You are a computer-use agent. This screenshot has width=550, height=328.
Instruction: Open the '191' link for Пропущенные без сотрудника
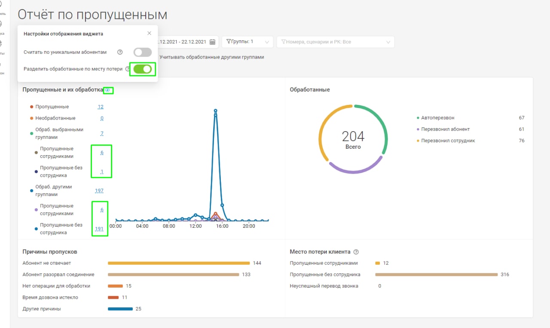99,229
